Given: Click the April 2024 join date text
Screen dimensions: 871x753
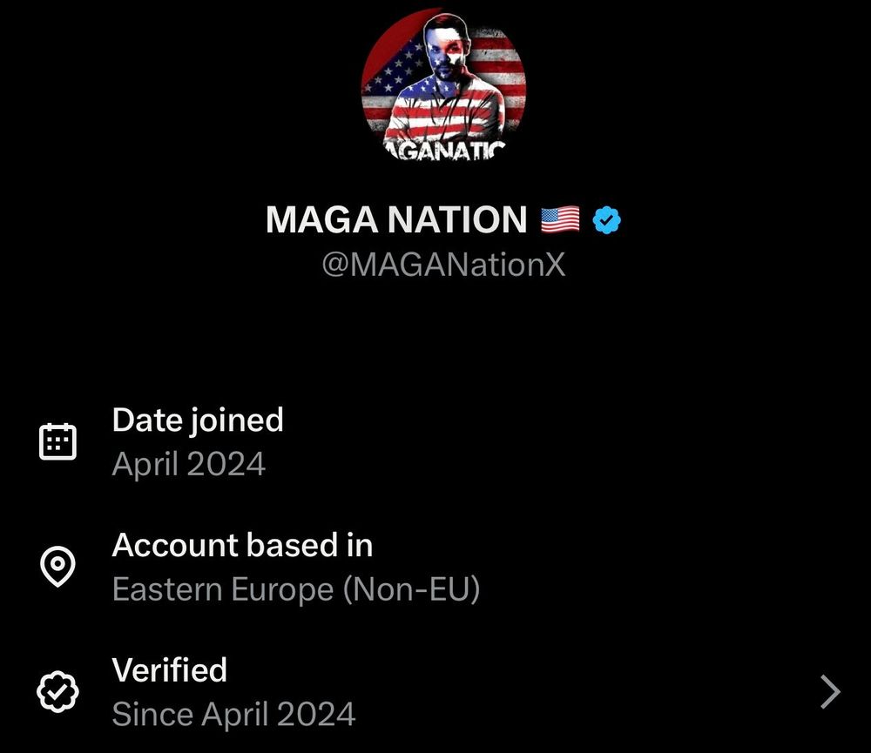Looking at the screenshot, I should (188, 465).
